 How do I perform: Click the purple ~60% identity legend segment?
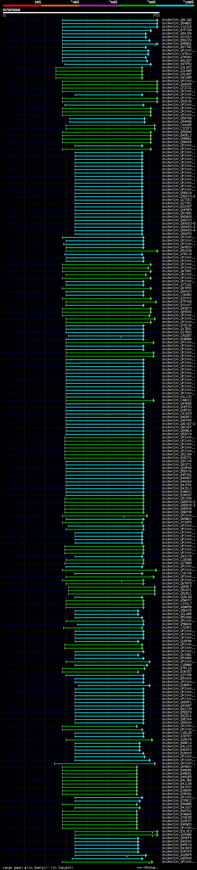point(98,6)
